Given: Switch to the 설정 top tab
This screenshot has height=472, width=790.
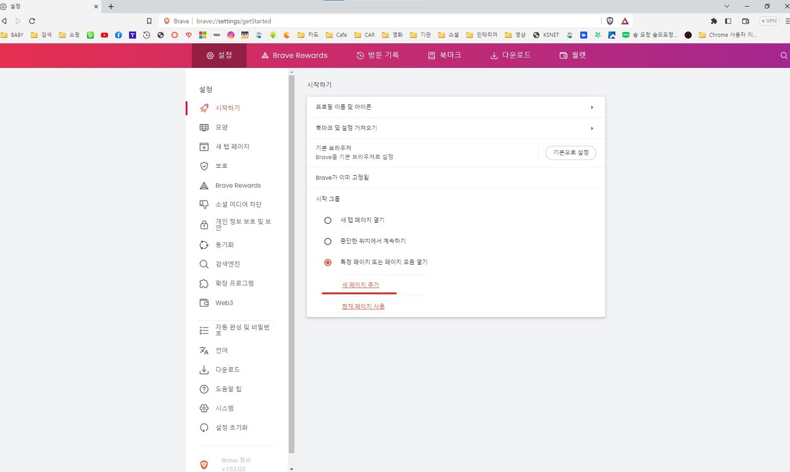Looking at the screenshot, I should click(219, 56).
